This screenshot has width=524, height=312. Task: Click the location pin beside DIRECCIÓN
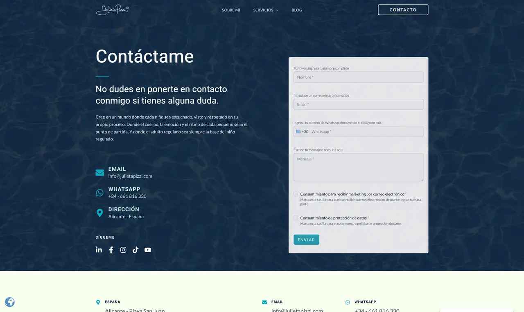pos(99,213)
